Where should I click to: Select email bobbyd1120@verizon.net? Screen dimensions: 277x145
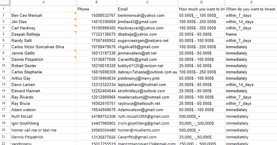tap(147, 66)
